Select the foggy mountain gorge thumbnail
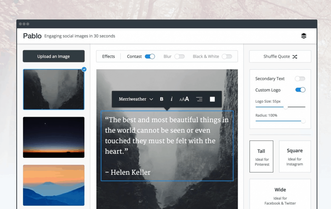This screenshot has height=209, width=331. click(54, 89)
